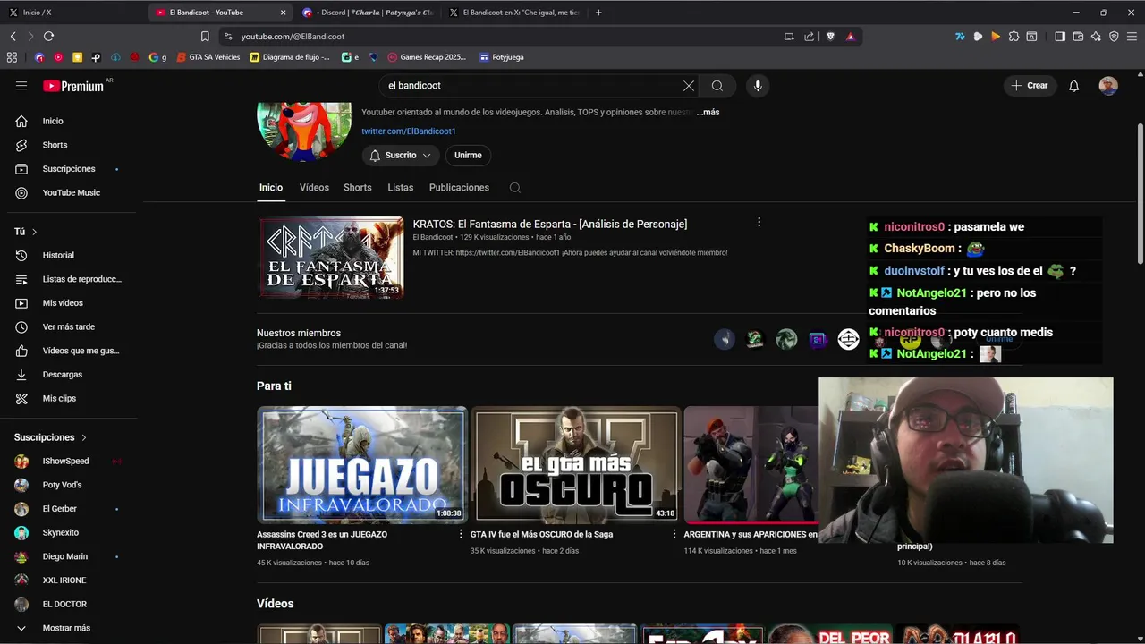The image size is (1145, 644).
Task: Open options for Assassins Creed 3 video
Action: click(x=460, y=534)
